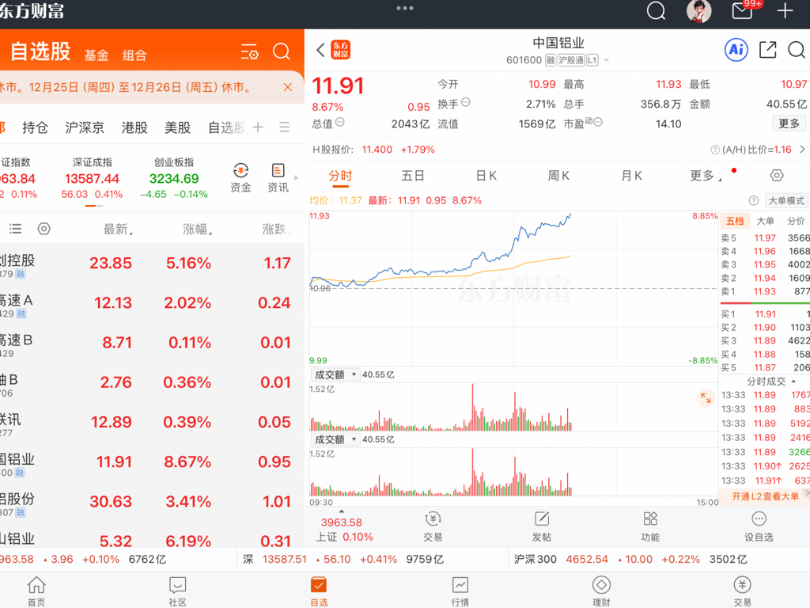Viewport: 810px width, 608px height.
Task: Open 发帖 post icon
Action: pos(541,526)
